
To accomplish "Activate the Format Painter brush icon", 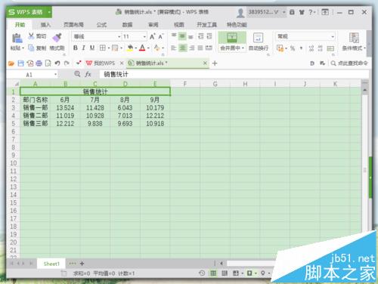I will [57, 38].
